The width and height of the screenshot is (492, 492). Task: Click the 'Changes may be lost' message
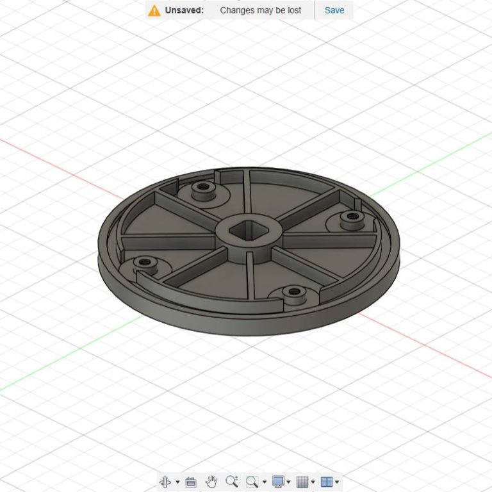[x=260, y=10]
